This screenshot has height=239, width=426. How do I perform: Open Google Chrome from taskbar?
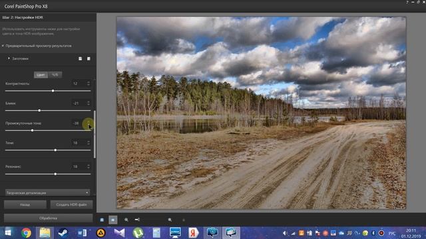coord(27,233)
